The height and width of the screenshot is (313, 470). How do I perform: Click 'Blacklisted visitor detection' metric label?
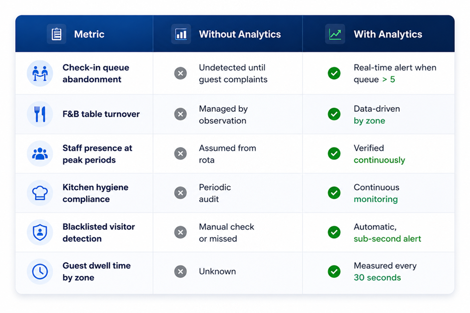point(99,233)
